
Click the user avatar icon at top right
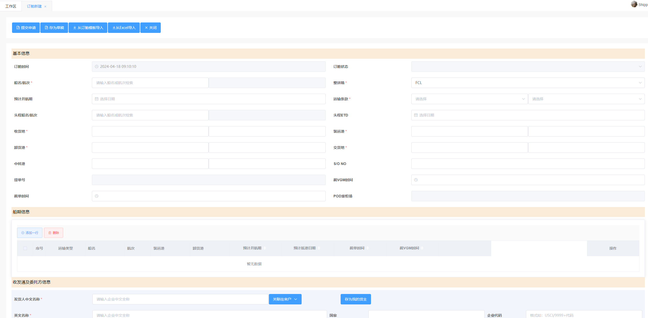tap(634, 4)
